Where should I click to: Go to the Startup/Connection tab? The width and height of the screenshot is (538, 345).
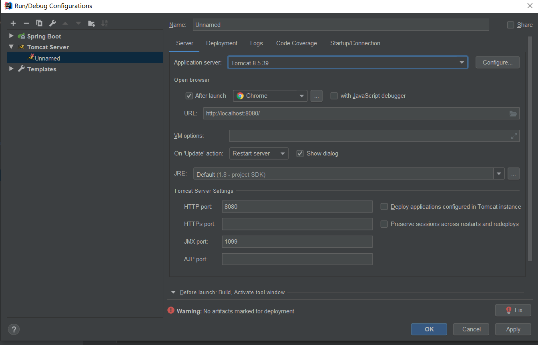point(355,43)
